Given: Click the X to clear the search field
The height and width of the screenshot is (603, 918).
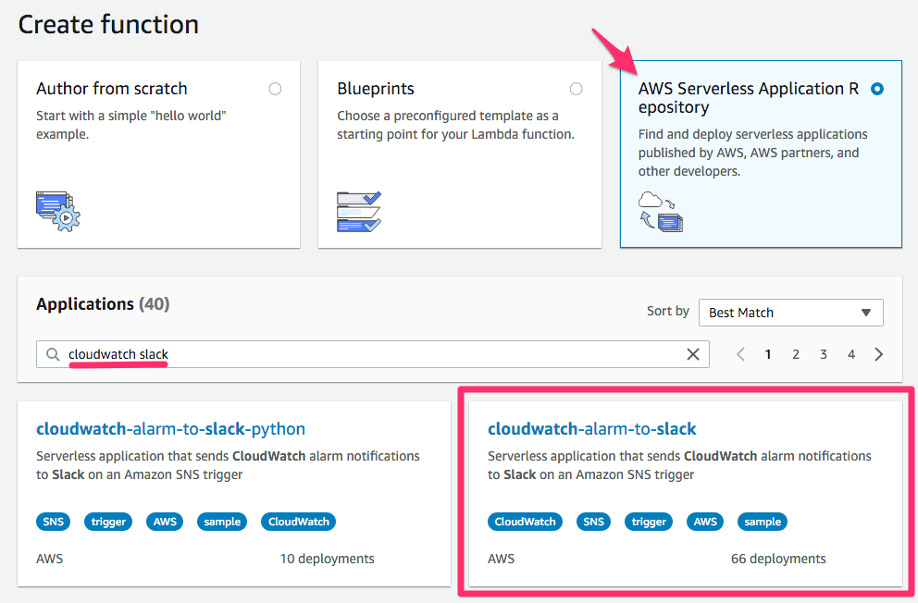Looking at the screenshot, I should point(693,353).
